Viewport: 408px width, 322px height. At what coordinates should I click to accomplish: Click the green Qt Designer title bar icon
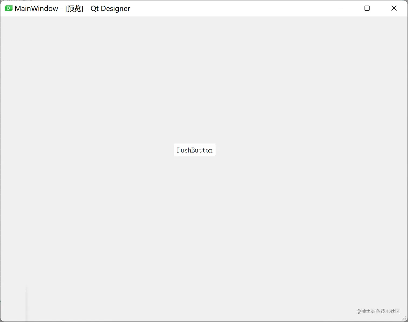[x=8, y=8]
